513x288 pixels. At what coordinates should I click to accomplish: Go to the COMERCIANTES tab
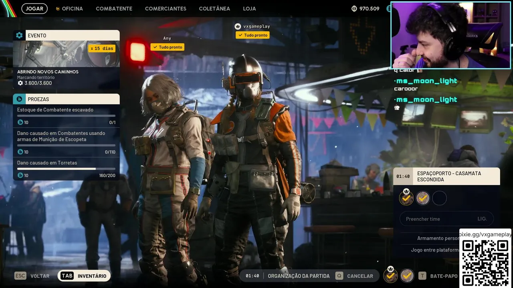click(x=166, y=8)
